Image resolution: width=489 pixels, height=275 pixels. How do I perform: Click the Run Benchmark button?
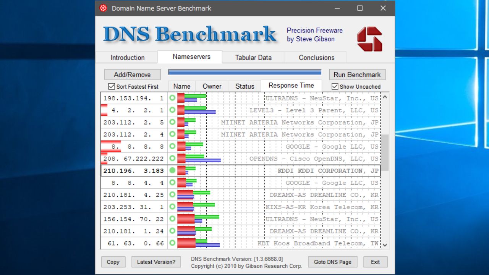[x=357, y=74]
